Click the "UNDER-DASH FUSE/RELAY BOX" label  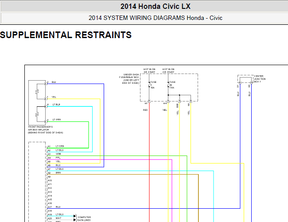(x=129, y=79)
